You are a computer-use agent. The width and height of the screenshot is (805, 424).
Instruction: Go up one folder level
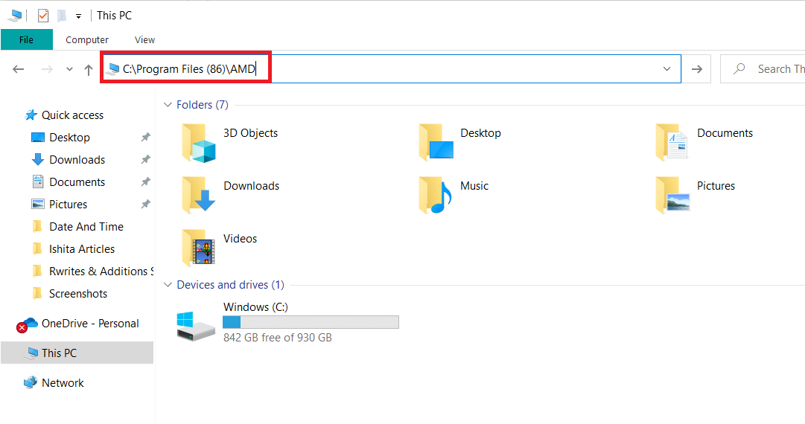point(89,70)
